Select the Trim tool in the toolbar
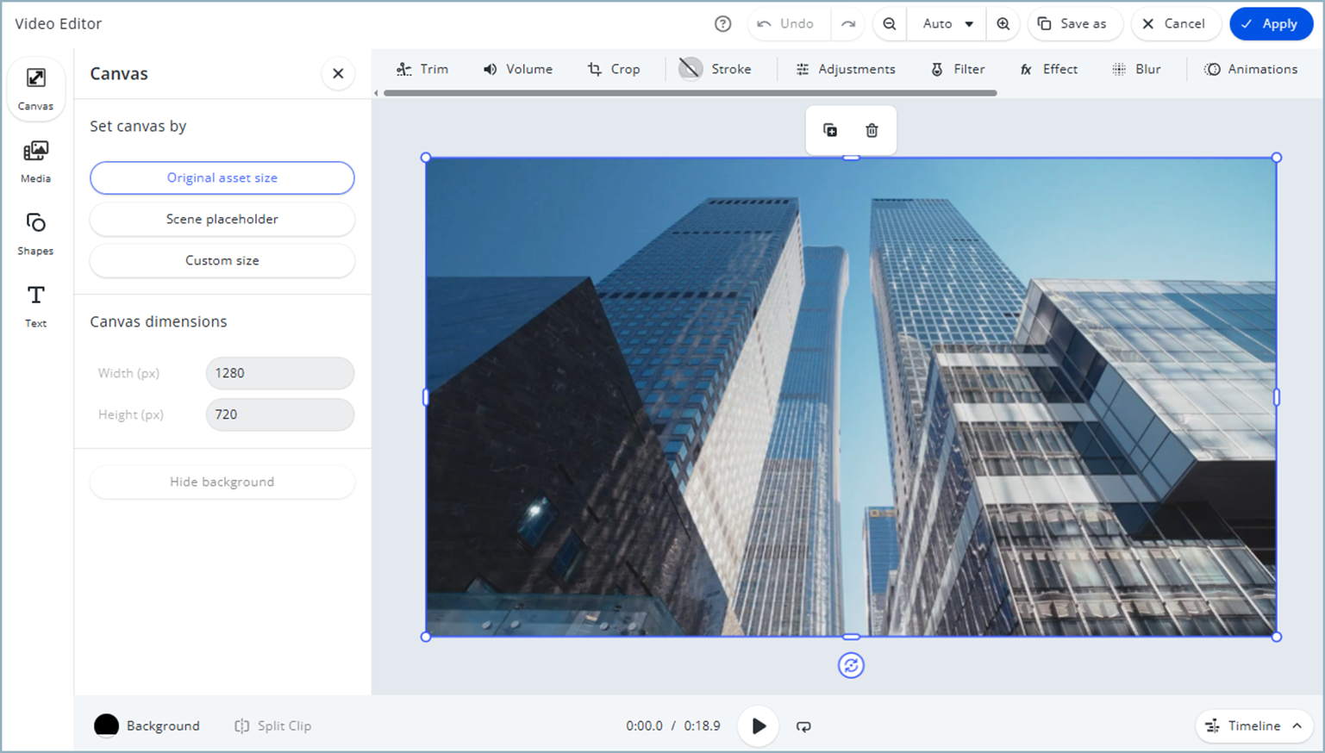This screenshot has width=1325, height=753. pyautogui.click(x=423, y=69)
